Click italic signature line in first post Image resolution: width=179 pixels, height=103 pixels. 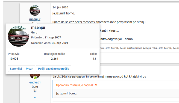pyautogui.click(x=139, y=48)
